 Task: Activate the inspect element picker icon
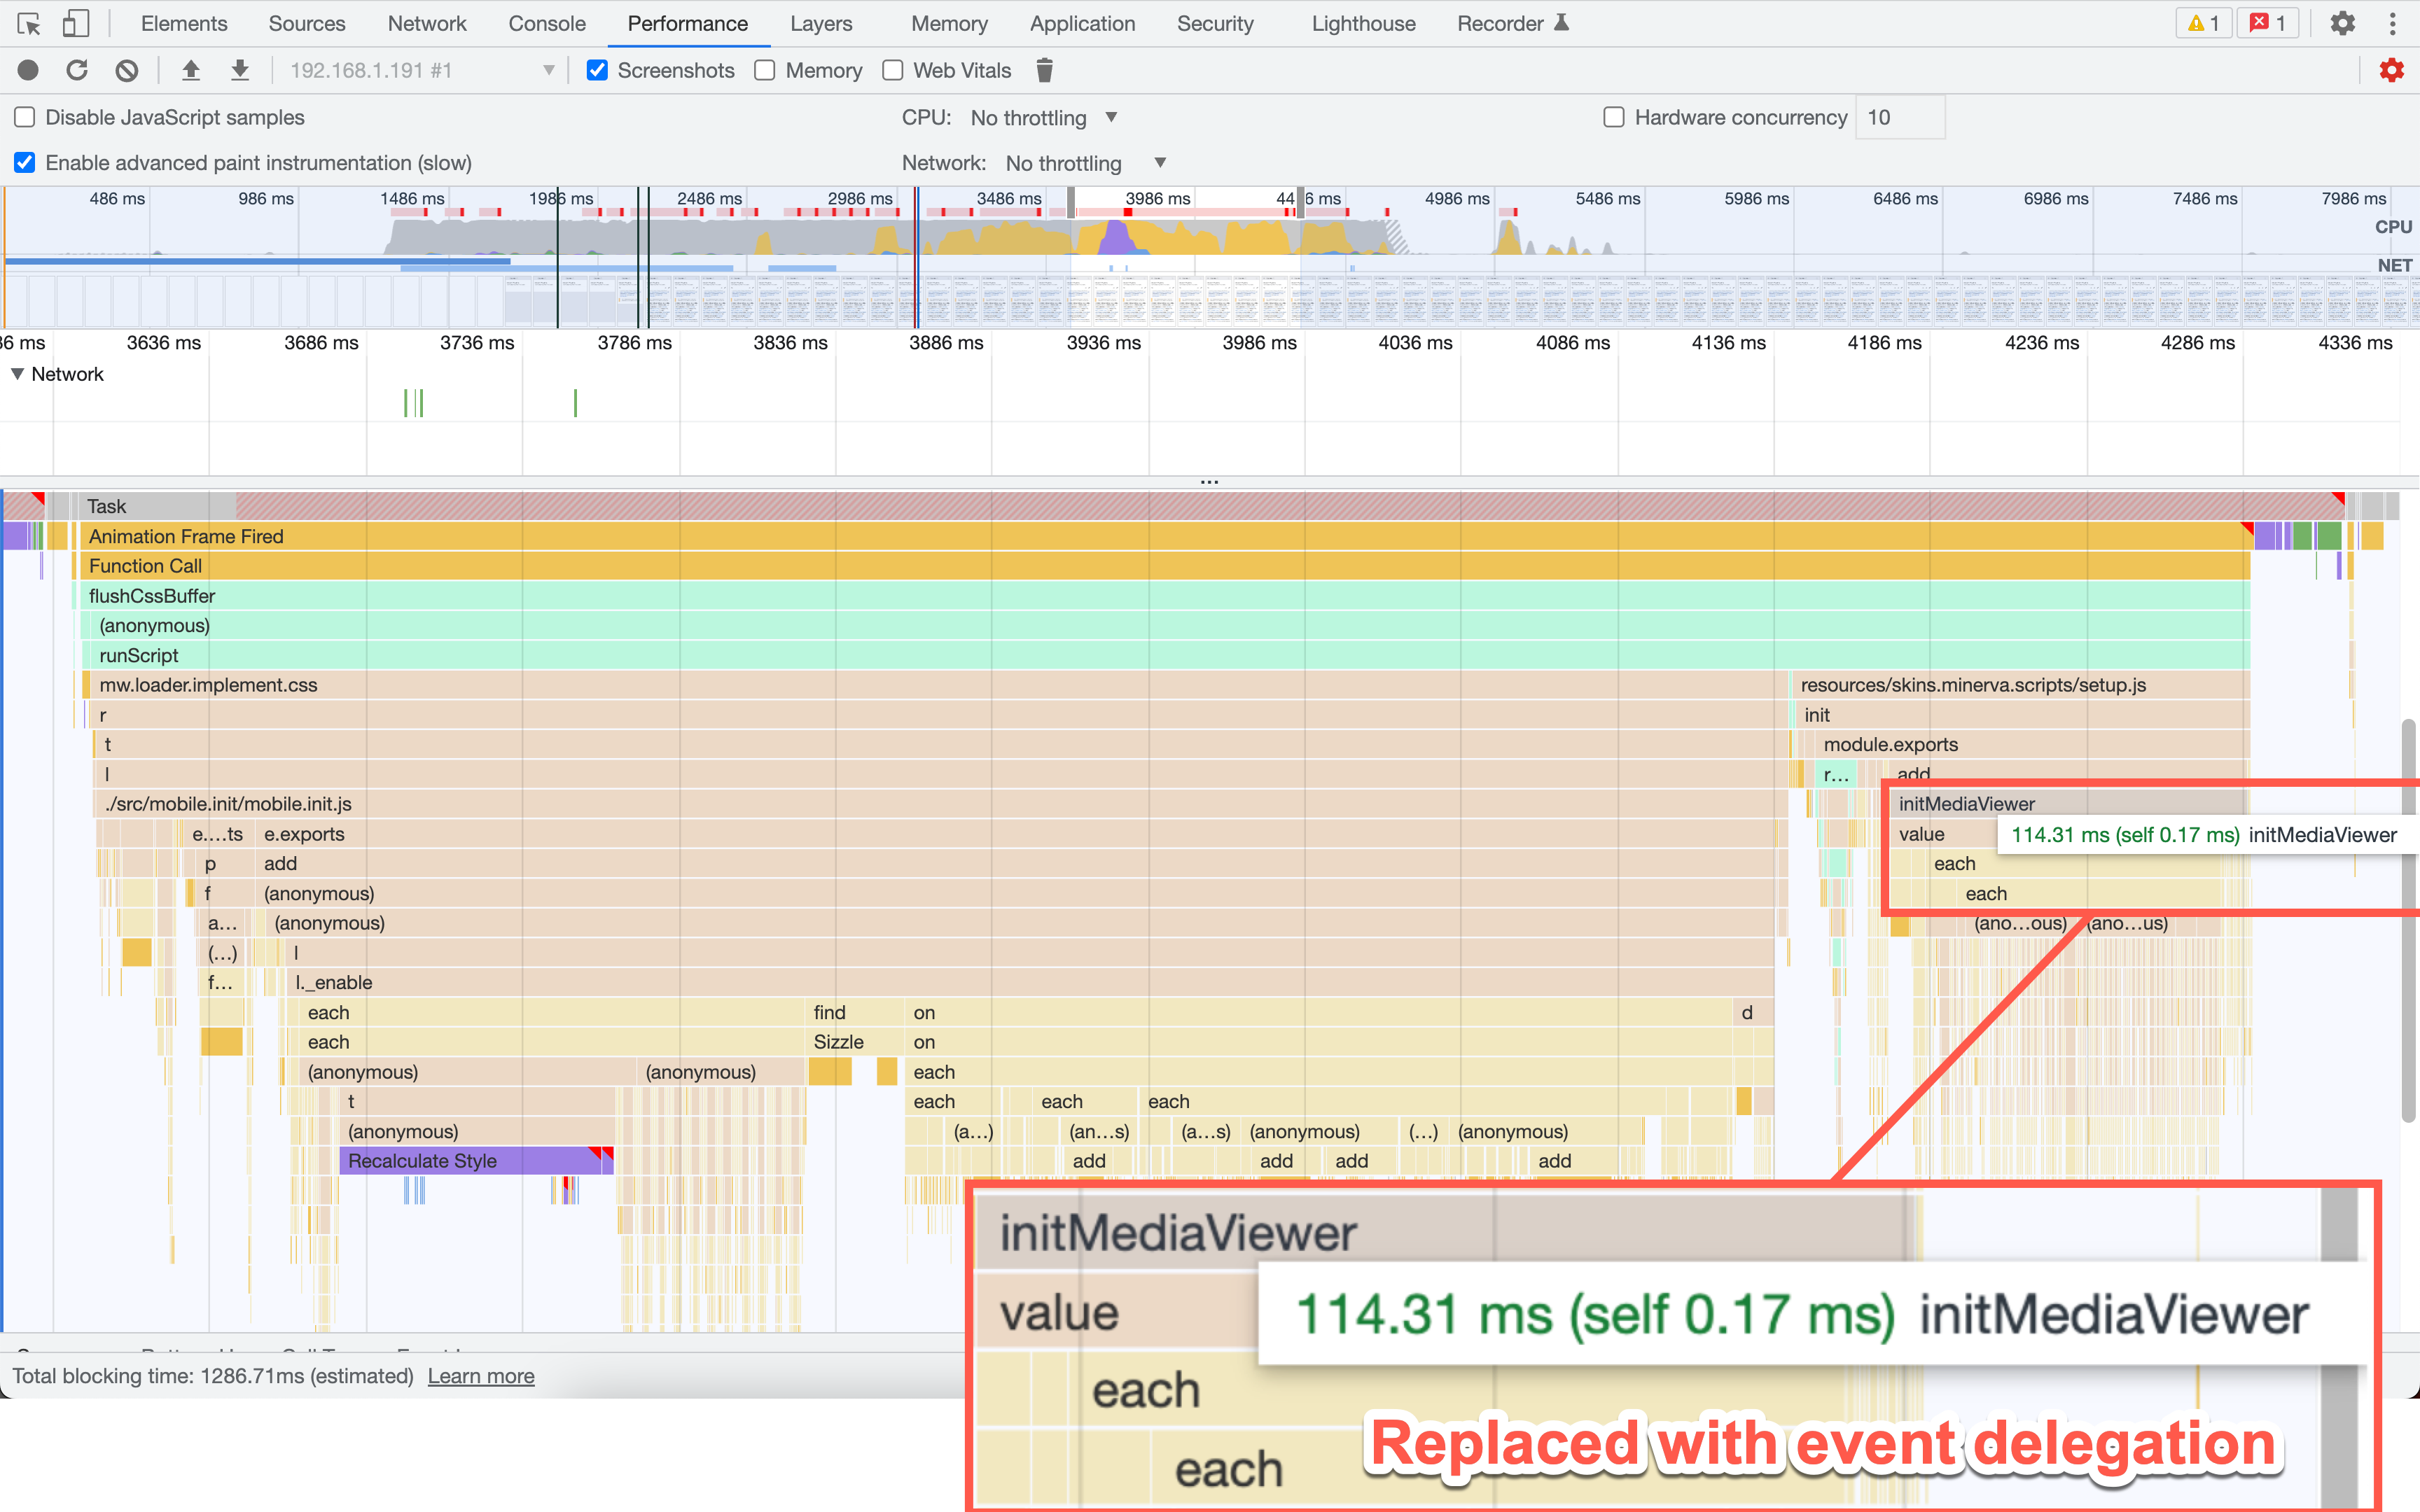(x=29, y=23)
